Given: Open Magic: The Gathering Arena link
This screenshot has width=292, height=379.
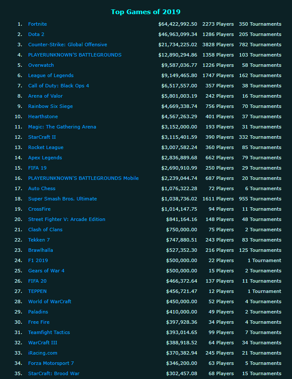Looking at the screenshot, I should 62,127.
